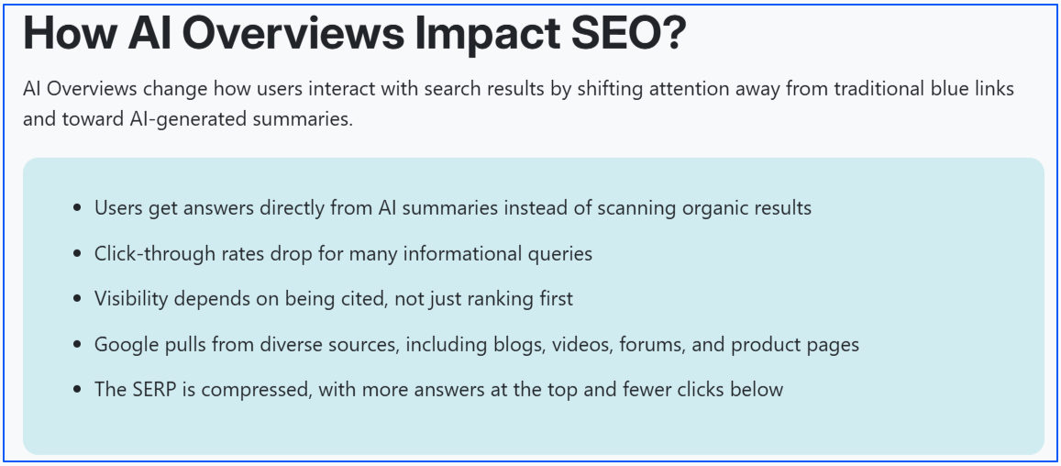The image size is (1061, 466).
Task: Click the bullet dot before "Google pulls"
Action: (x=78, y=346)
